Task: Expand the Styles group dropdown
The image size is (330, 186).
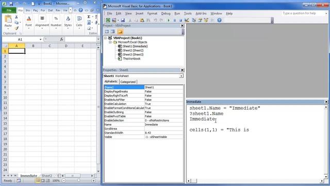Action: (68, 28)
